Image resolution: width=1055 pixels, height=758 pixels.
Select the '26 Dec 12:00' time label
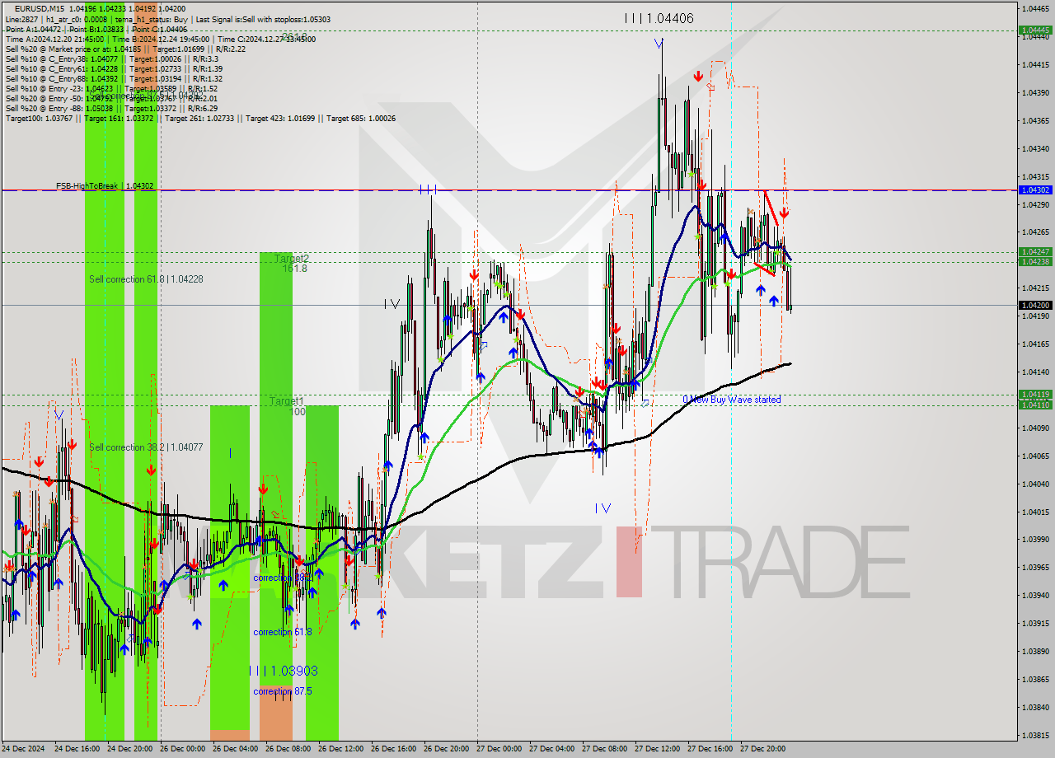pyautogui.click(x=340, y=749)
